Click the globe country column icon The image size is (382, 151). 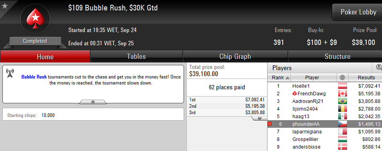click(342, 78)
